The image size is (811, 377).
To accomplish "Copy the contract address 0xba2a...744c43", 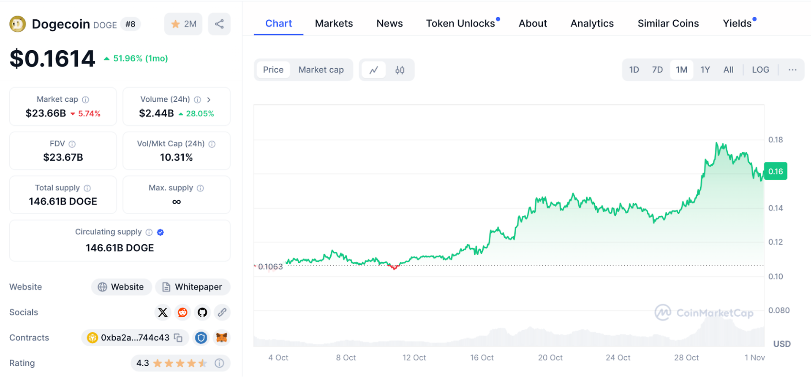I will pyautogui.click(x=178, y=338).
